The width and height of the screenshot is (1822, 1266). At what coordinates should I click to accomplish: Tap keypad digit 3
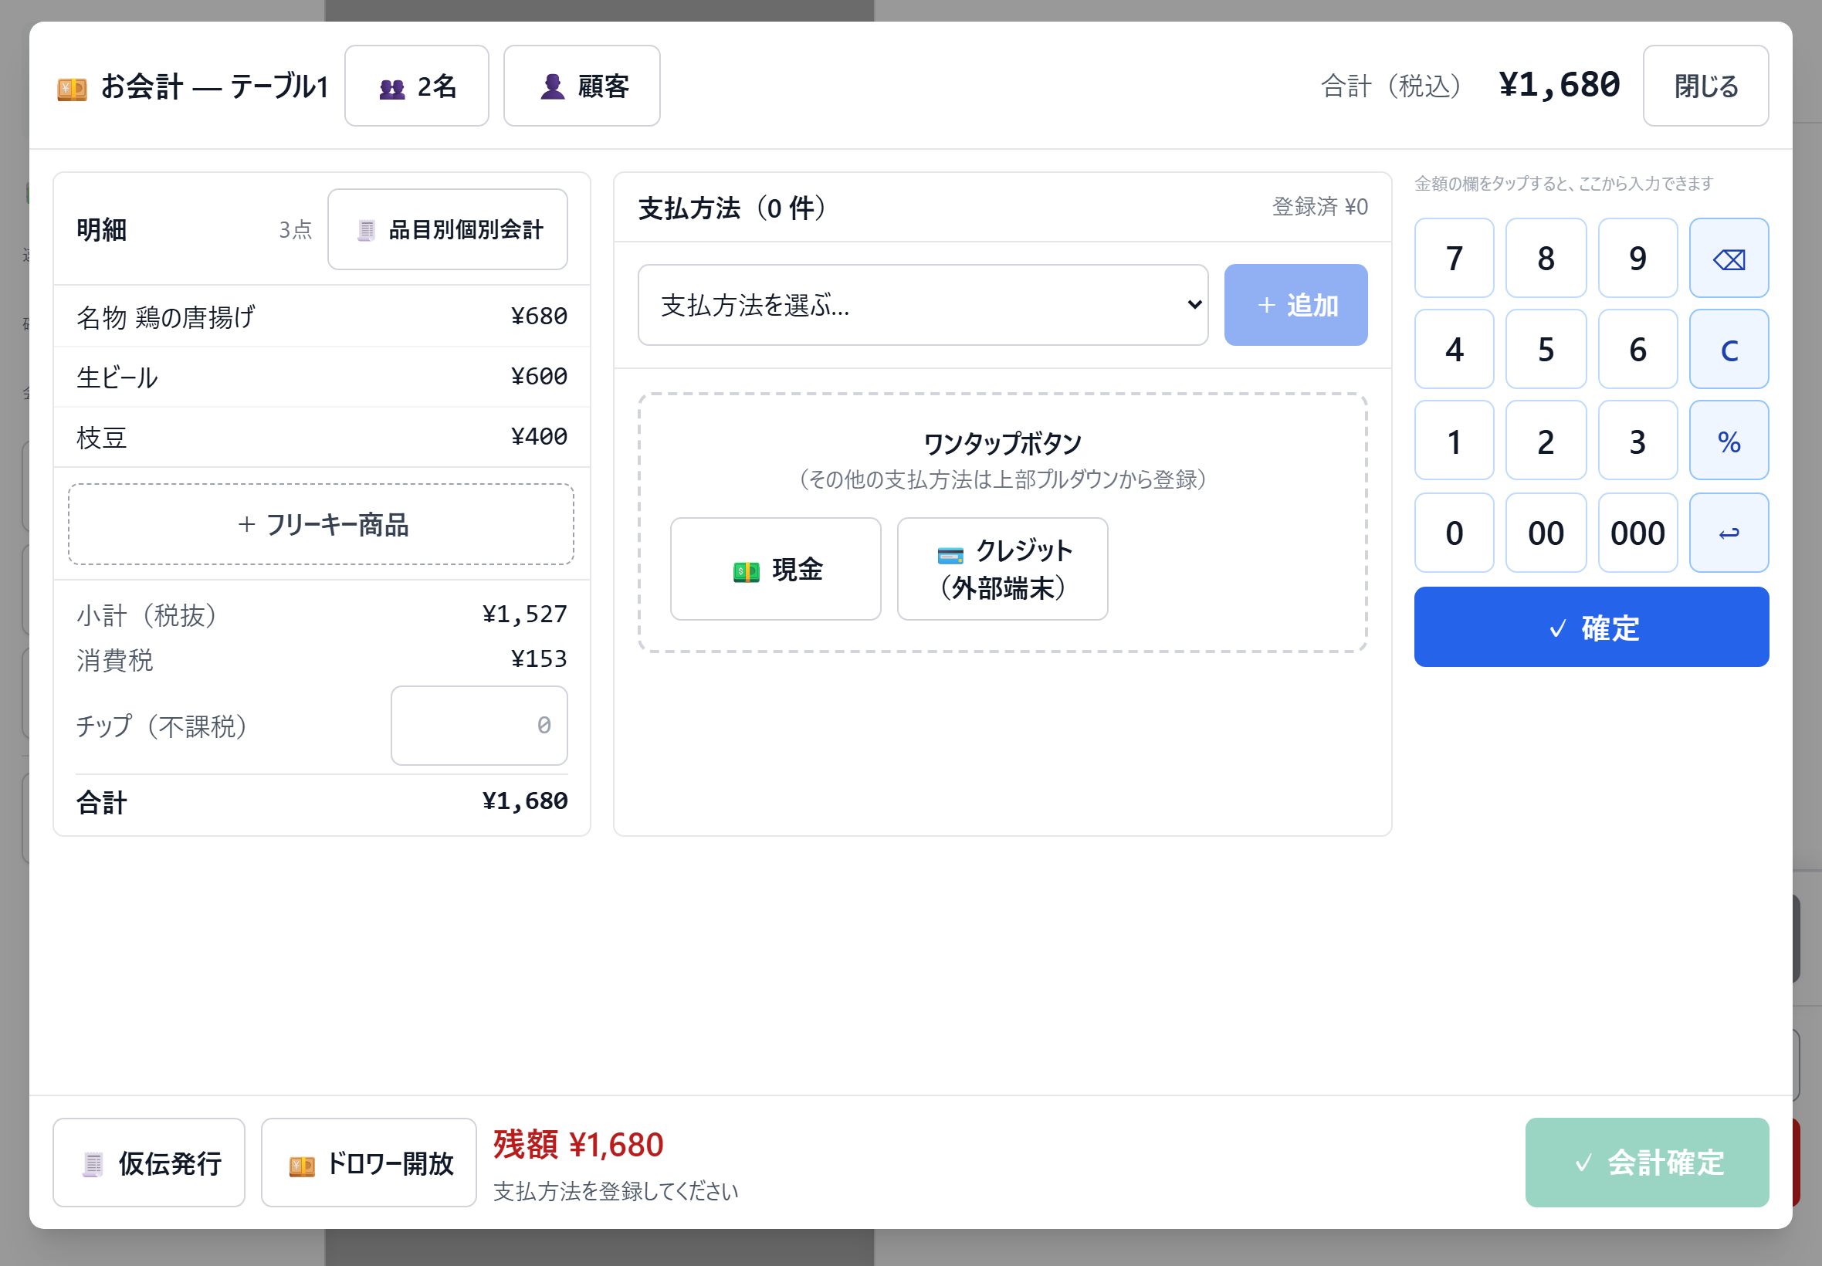pyautogui.click(x=1637, y=441)
